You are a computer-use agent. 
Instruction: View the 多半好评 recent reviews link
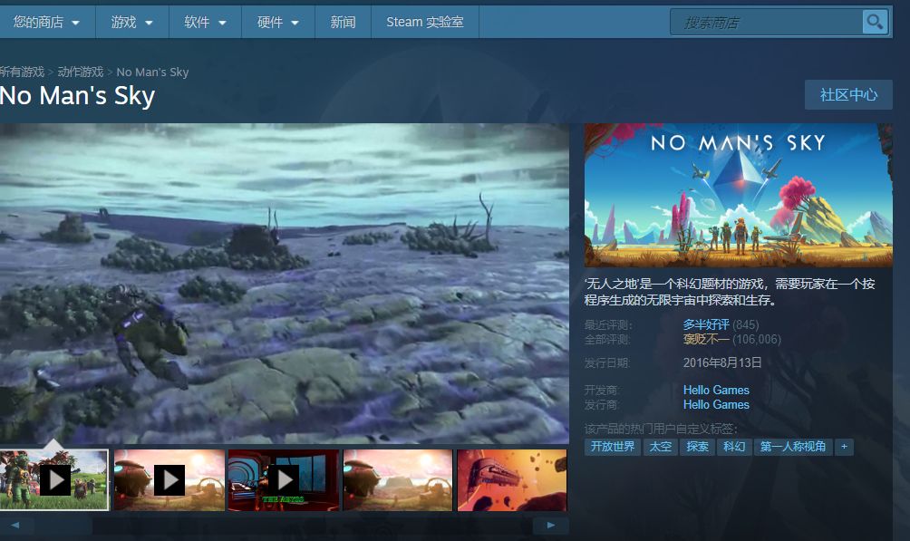(x=706, y=324)
